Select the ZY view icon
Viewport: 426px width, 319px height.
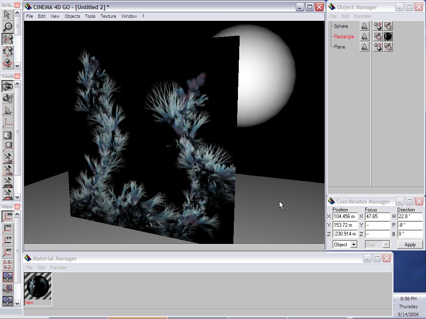tap(7, 240)
